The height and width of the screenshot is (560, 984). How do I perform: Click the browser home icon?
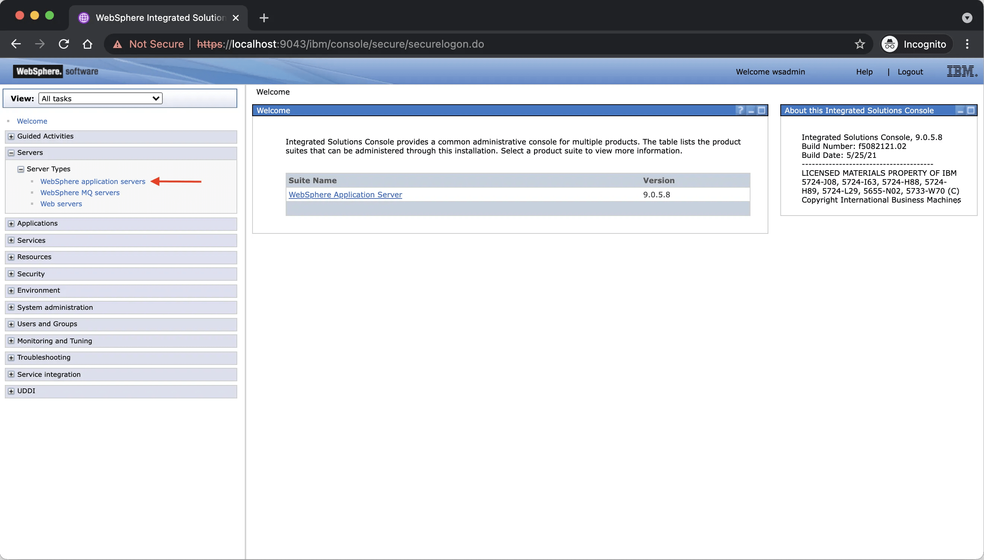[x=87, y=44]
